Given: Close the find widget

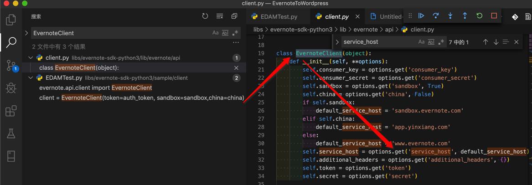Looking at the screenshot, I should pos(517,42).
